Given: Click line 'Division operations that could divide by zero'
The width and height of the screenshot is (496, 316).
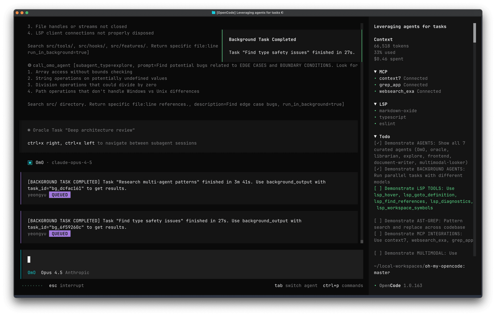Looking at the screenshot, I should 92,85.
